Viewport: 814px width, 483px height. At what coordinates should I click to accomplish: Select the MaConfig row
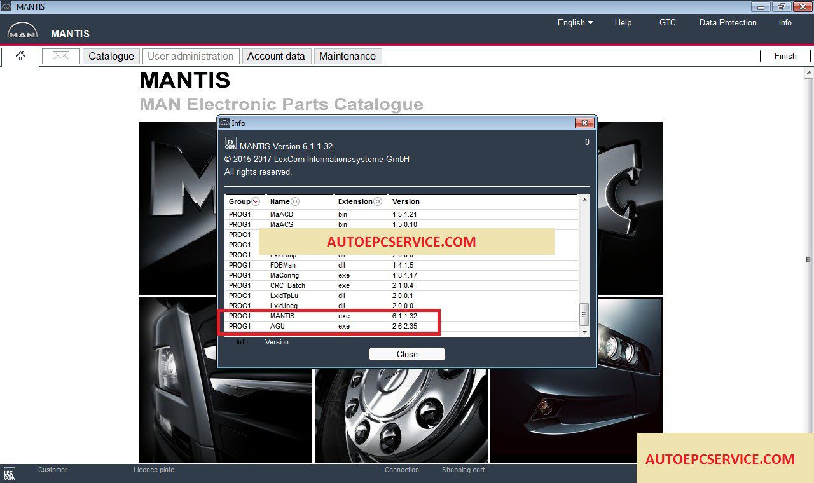pos(402,275)
